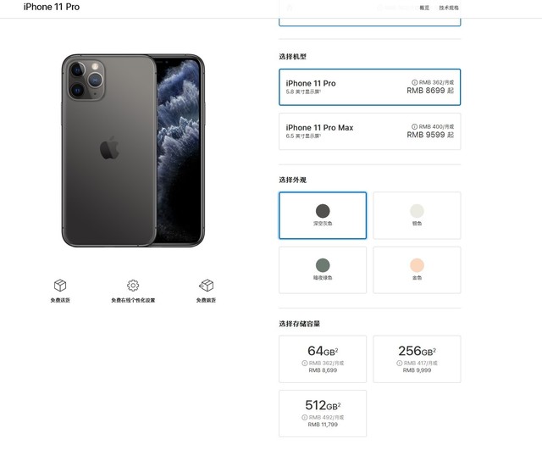
Task: Click the iPhone 11 Pro product image
Action: click(x=133, y=151)
